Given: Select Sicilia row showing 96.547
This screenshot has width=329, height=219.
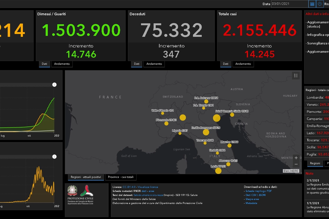Looking at the screenshot, I should [x=317, y=147].
